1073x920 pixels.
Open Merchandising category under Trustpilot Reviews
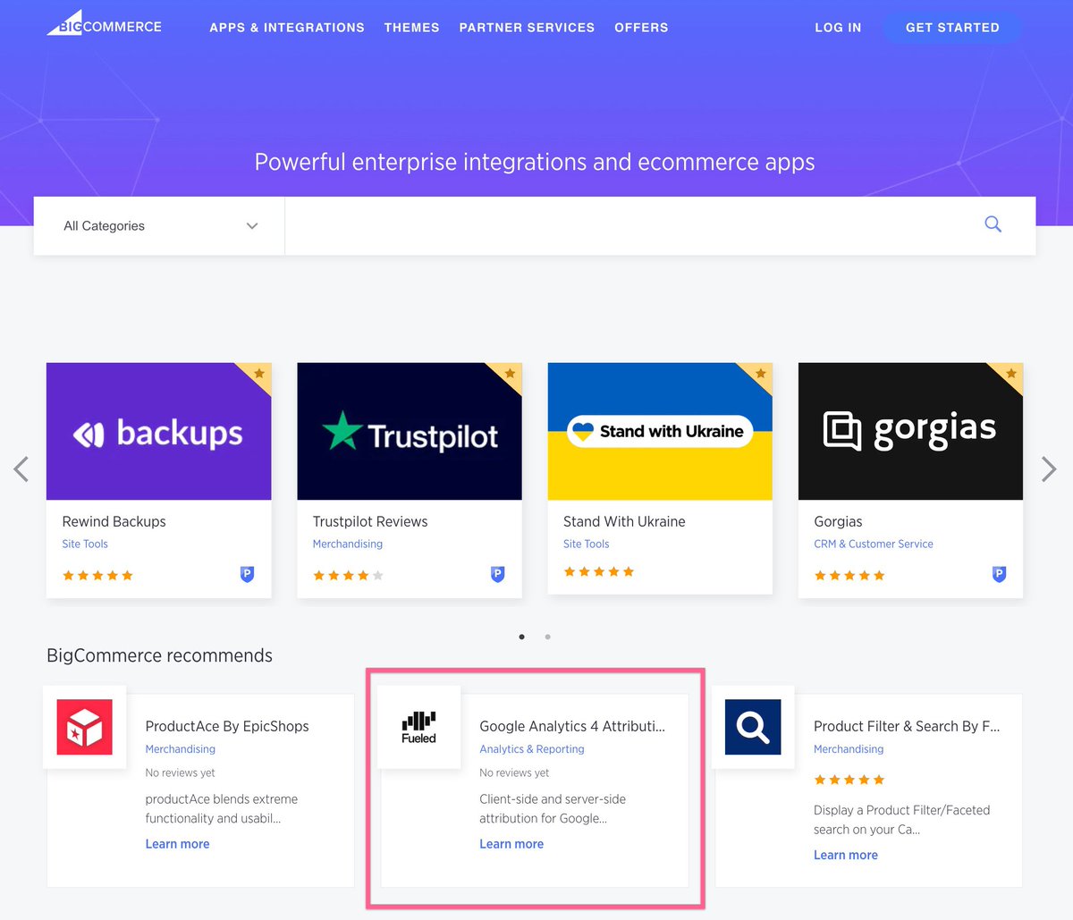348,544
